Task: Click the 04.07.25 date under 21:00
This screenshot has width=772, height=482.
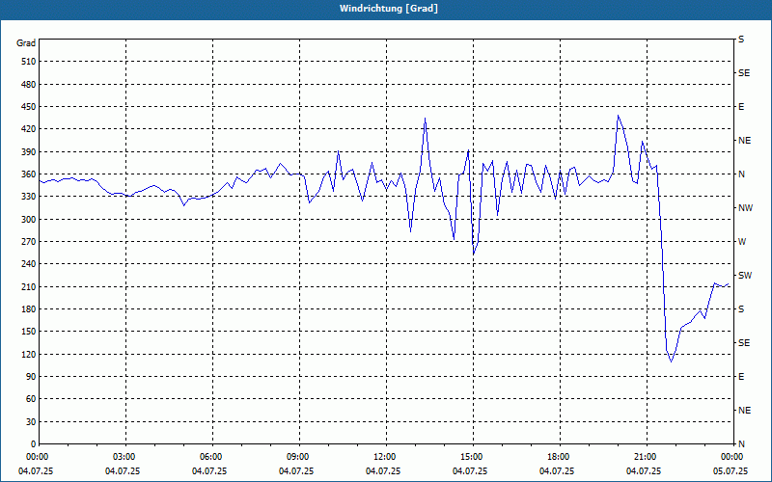Action: click(x=644, y=471)
